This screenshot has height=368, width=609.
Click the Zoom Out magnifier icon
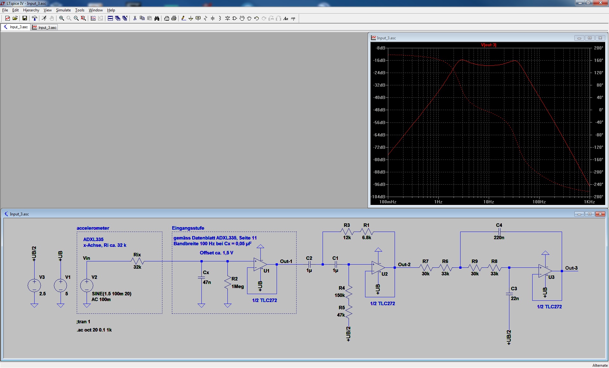(76, 18)
